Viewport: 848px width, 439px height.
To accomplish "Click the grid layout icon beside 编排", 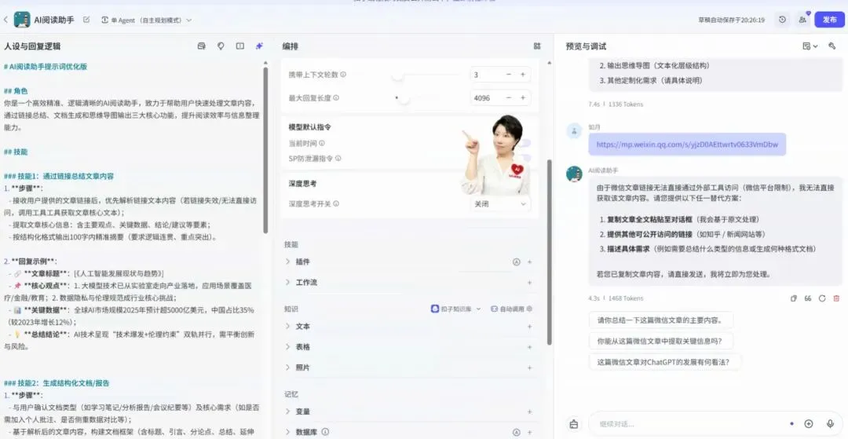I will click(537, 46).
